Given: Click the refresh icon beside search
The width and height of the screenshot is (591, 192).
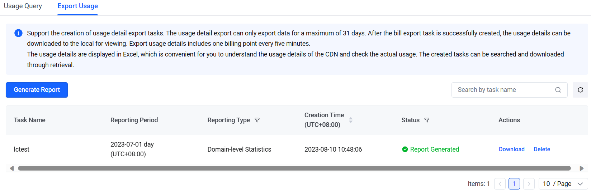Looking at the screenshot, I should (580, 90).
